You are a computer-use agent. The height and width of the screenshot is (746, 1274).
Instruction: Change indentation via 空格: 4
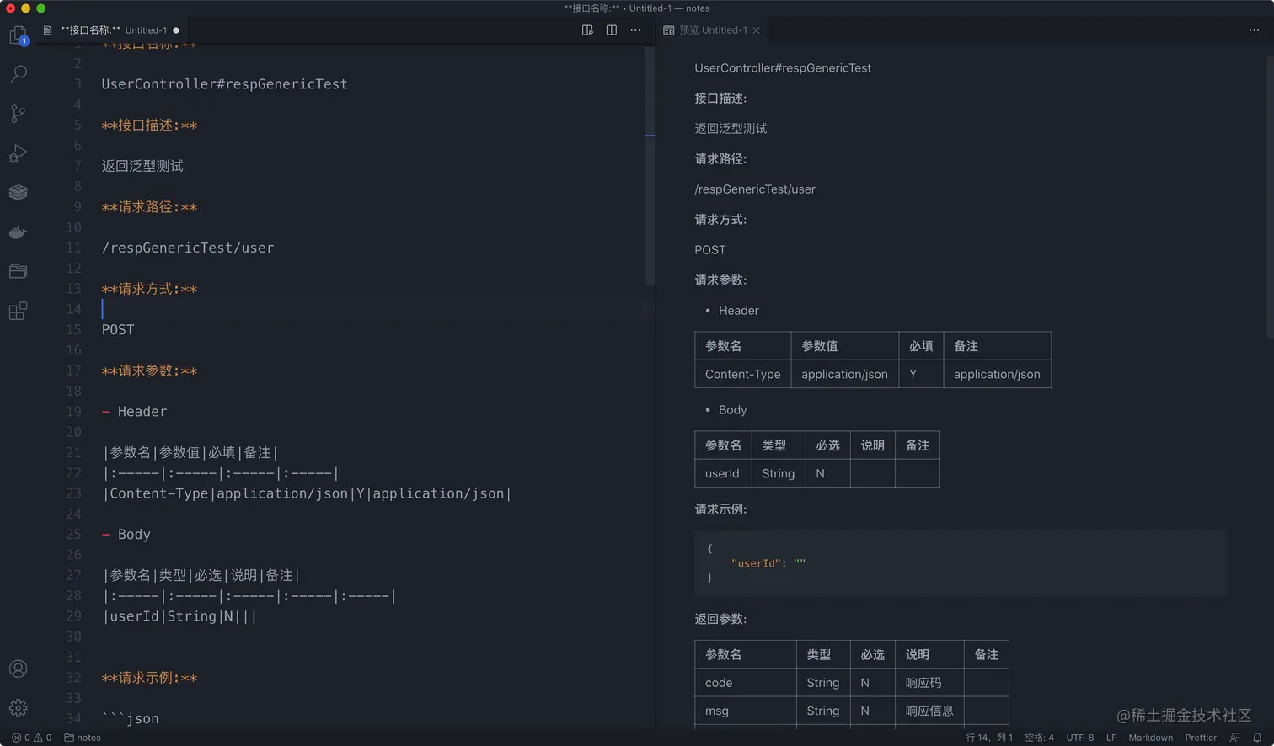point(1039,738)
